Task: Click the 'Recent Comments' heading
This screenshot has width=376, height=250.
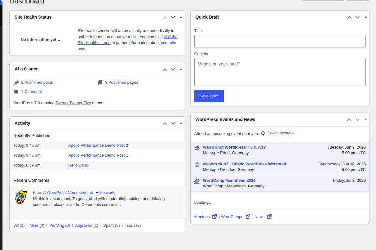Action: coord(31,180)
